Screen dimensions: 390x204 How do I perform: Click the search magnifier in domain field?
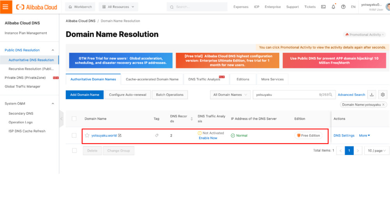[331, 95]
